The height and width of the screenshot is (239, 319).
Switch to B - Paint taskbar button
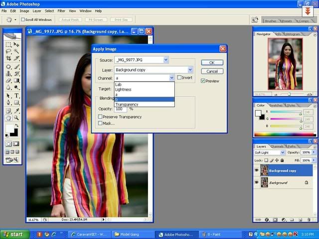[221, 235]
